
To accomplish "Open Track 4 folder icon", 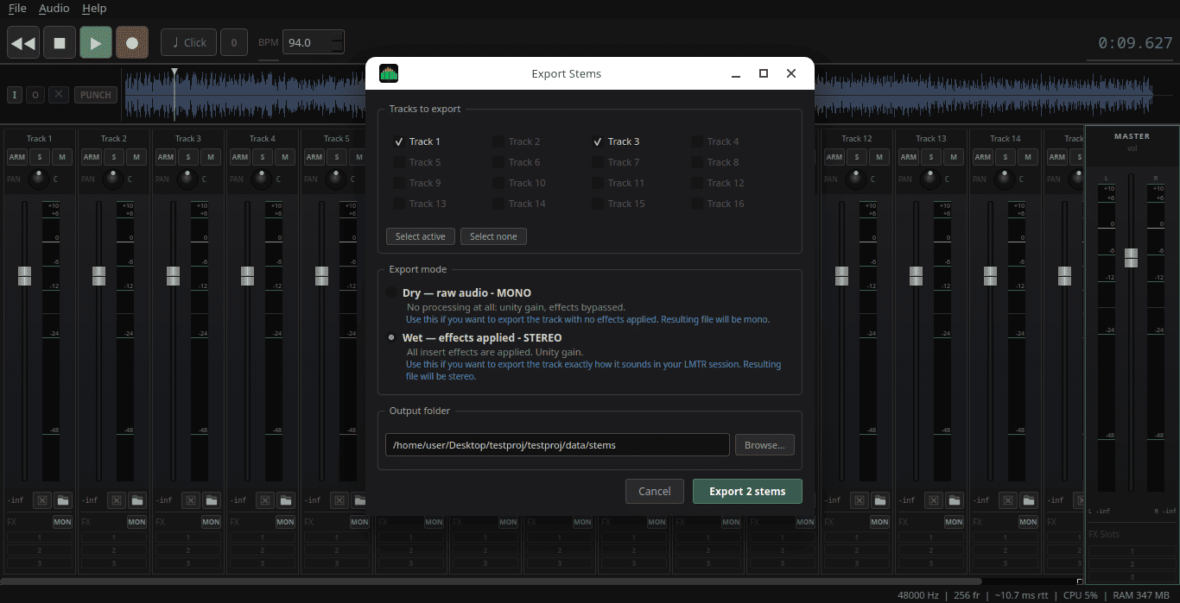I will [x=286, y=499].
